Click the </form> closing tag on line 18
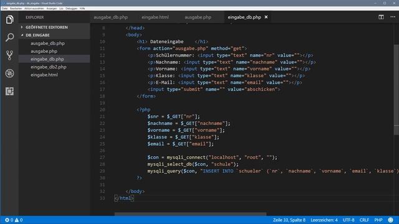The image size is (399, 224). pos(146,96)
